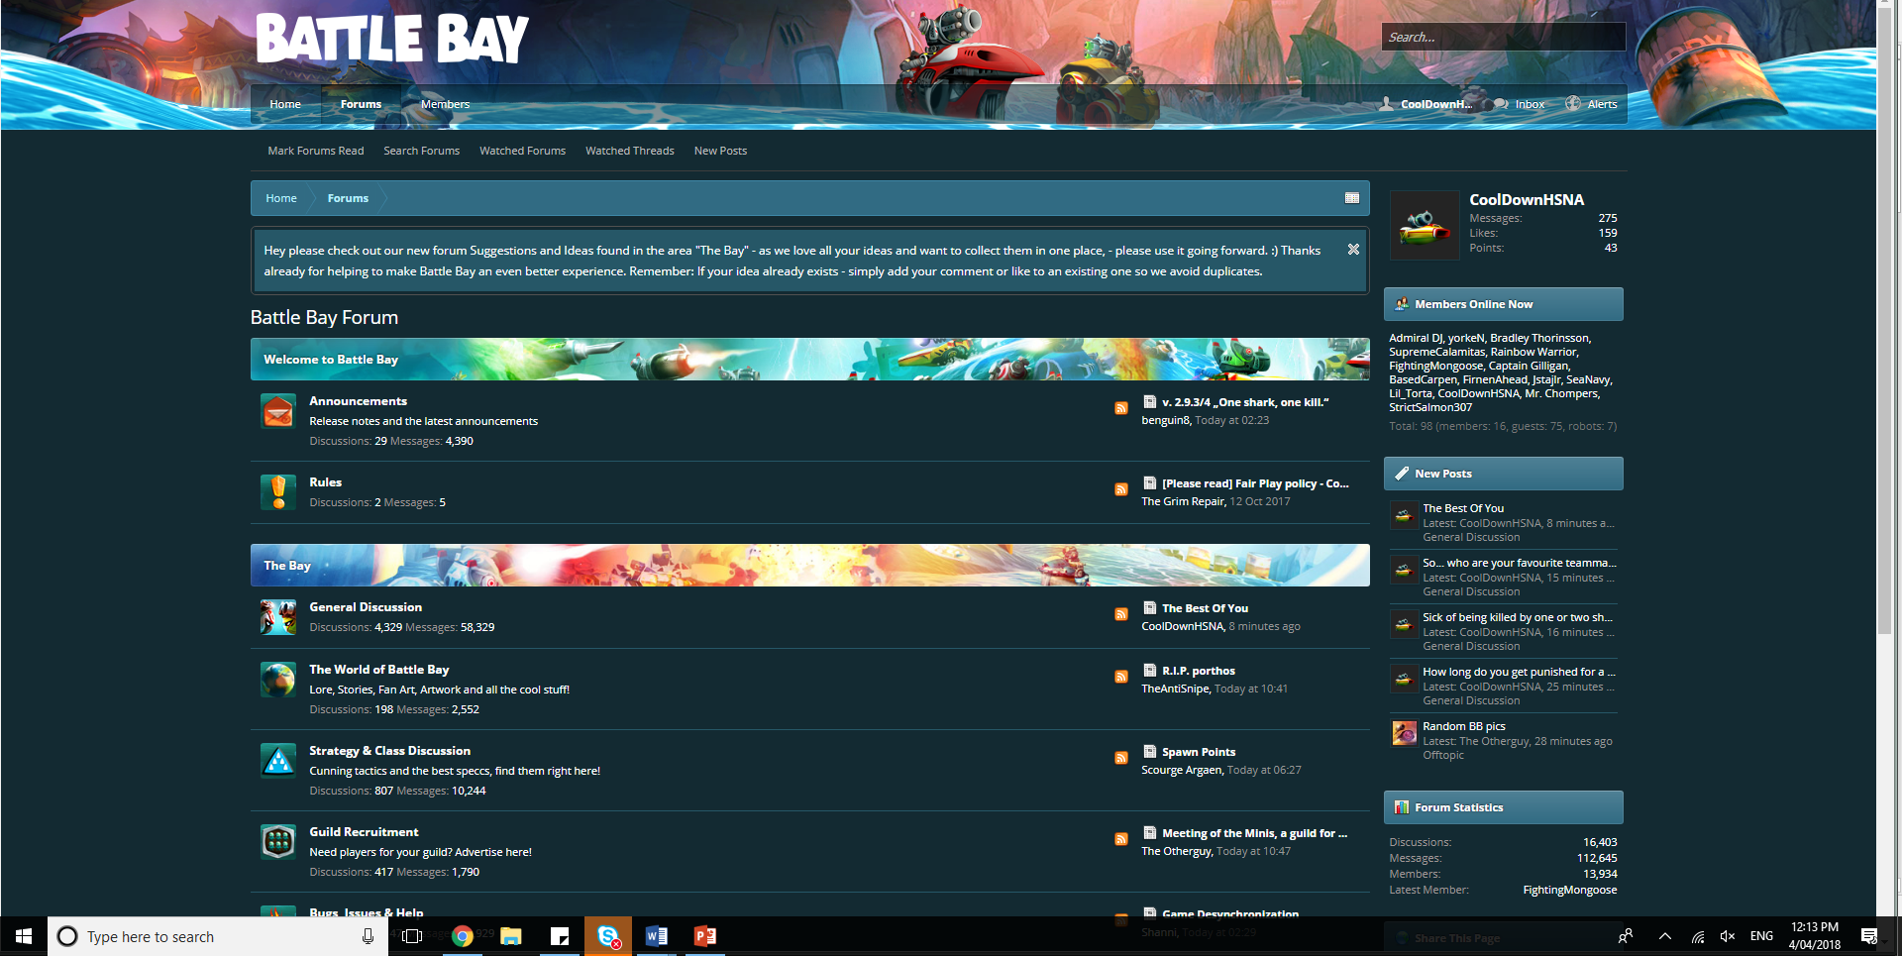View latest member FightingMongoose profile
The width and height of the screenshot is (1902, 956).
(x=1570, y=890)
